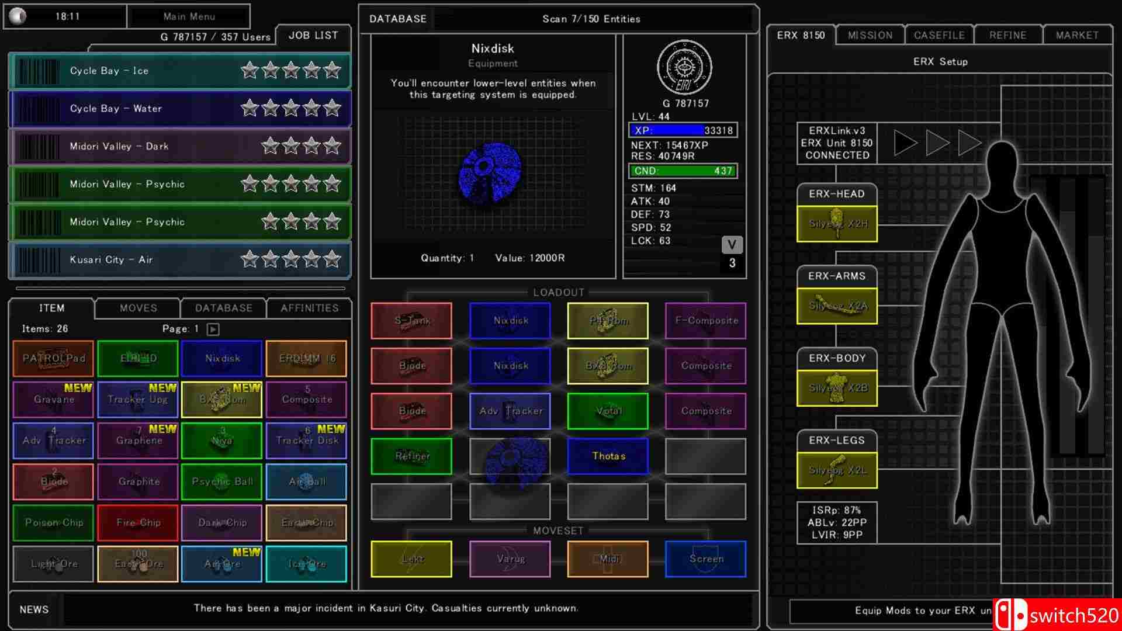
Task: Click the Fire Chip item
Action: pos(138,522)
